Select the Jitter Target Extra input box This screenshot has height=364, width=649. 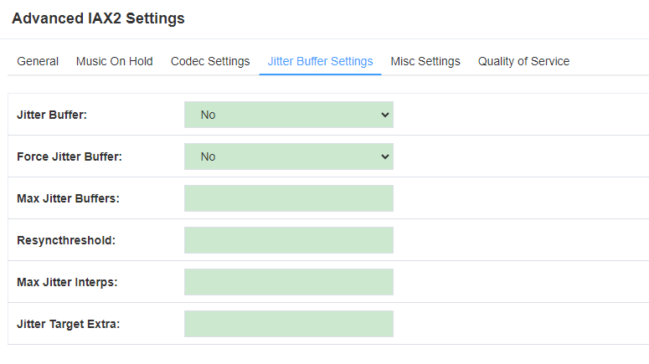pyautogui.click(x=289, y=324)
